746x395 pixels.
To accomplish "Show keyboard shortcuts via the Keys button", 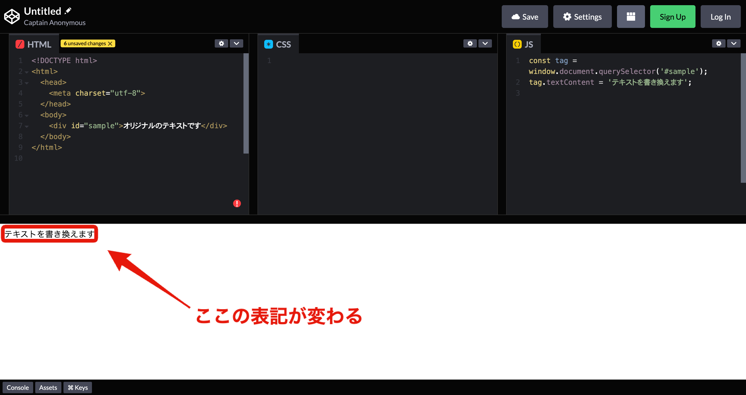I will tap(77, 387).
